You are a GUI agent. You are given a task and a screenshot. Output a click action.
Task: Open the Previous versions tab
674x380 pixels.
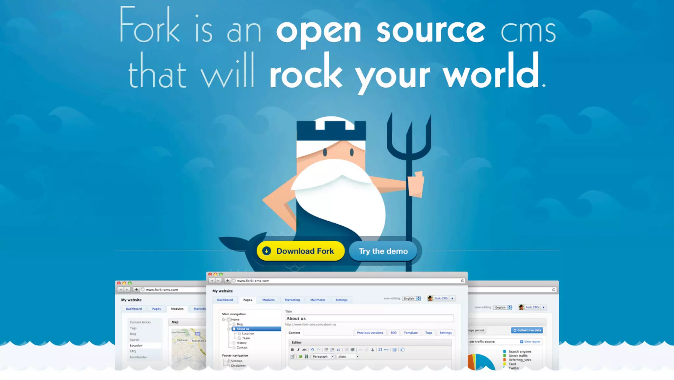(370, 333)
